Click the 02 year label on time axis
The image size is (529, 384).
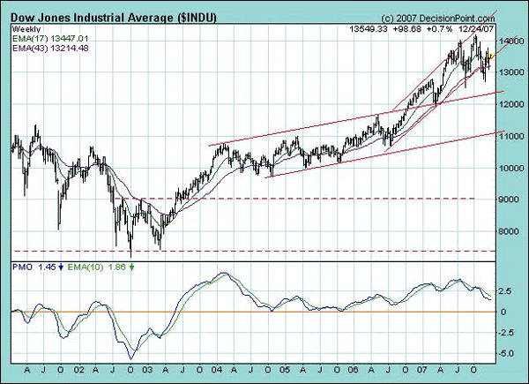click(x=79, y=369)
